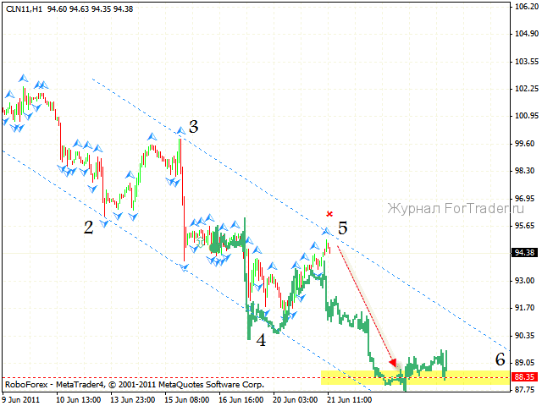This screenshot has height=406, width=542.
Task: Click price axis value 100.95
Action: pyautogui.click(x=527, y=116)
